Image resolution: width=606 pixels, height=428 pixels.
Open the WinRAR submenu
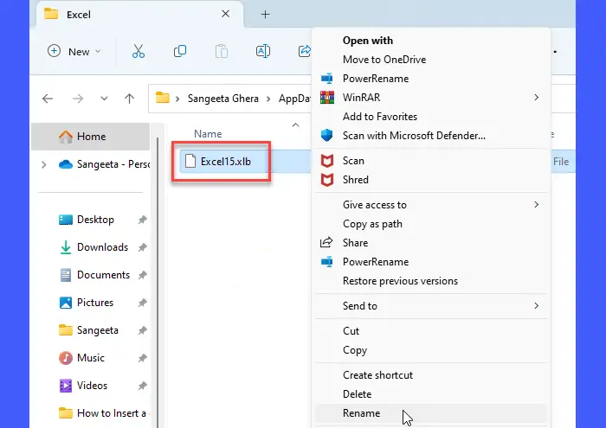click(431, 98)
